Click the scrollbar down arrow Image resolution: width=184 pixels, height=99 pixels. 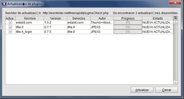point(176,82)
